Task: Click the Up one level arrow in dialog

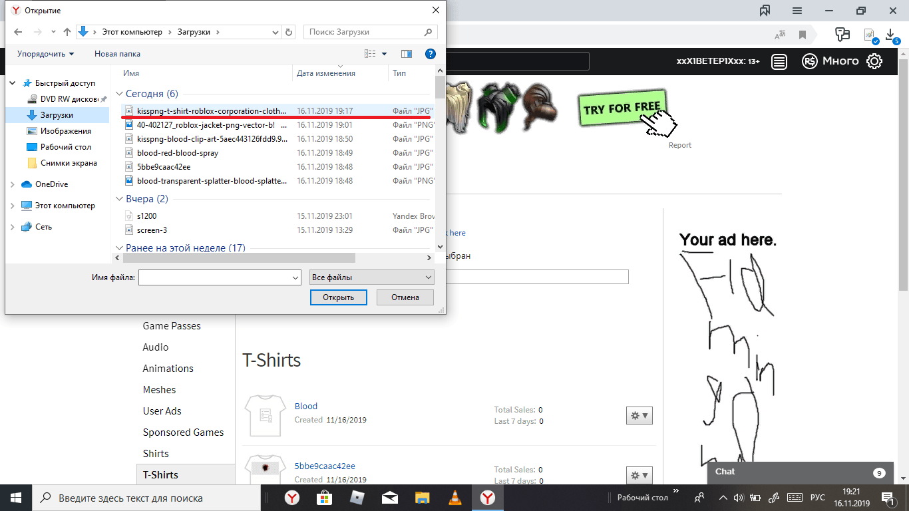Action: 67,32
